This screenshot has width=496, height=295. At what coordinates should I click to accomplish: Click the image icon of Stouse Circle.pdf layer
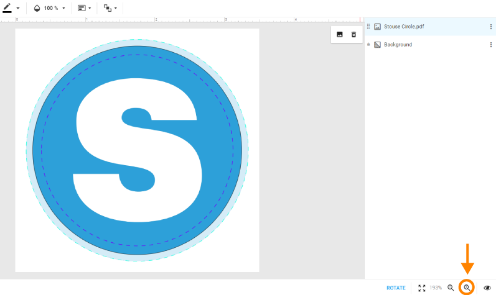(377, 27)
